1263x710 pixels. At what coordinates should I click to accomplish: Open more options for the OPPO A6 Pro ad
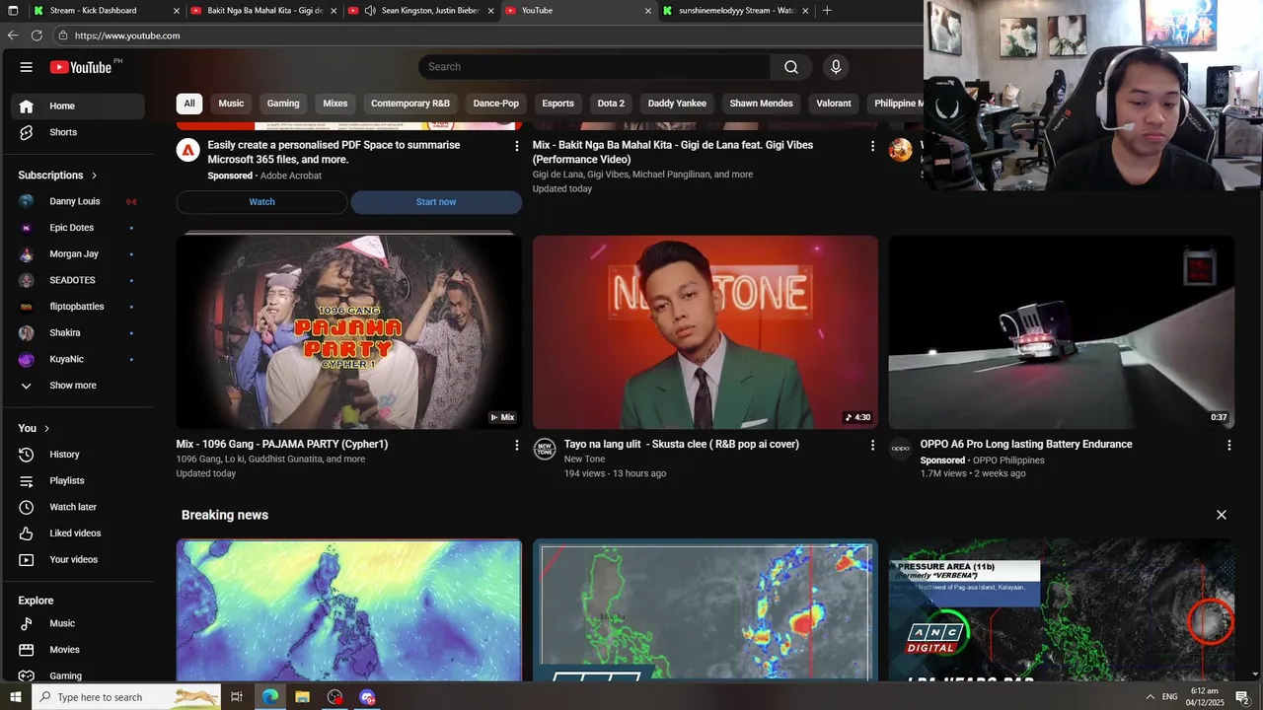[x=1229, y=446]
